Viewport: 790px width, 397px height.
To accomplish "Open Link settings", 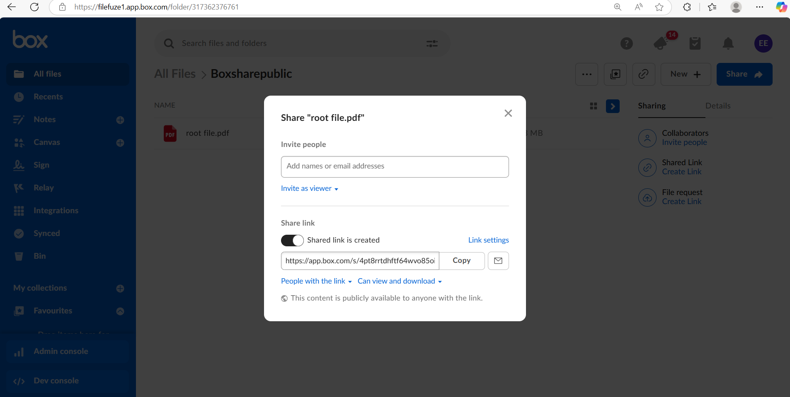I will [x=488, y=240].
